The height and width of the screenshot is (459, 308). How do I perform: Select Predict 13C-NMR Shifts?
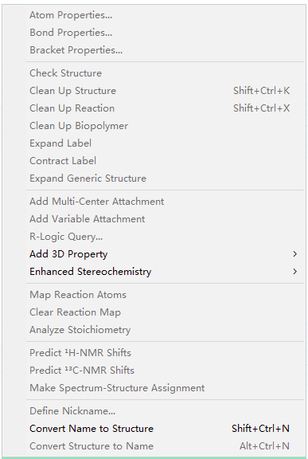(165, 371)
